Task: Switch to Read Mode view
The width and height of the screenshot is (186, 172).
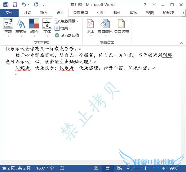Action: tap(96, 168)
